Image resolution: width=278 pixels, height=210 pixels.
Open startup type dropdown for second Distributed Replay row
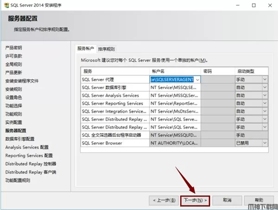coord(265,127)
